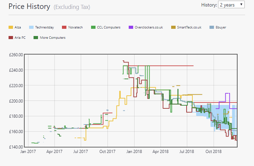Click the Aria PC dark red swatch
This screenshot has height=166, width=254.
11,38
